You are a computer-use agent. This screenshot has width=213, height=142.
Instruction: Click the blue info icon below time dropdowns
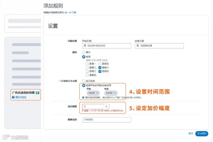(83, 97)
